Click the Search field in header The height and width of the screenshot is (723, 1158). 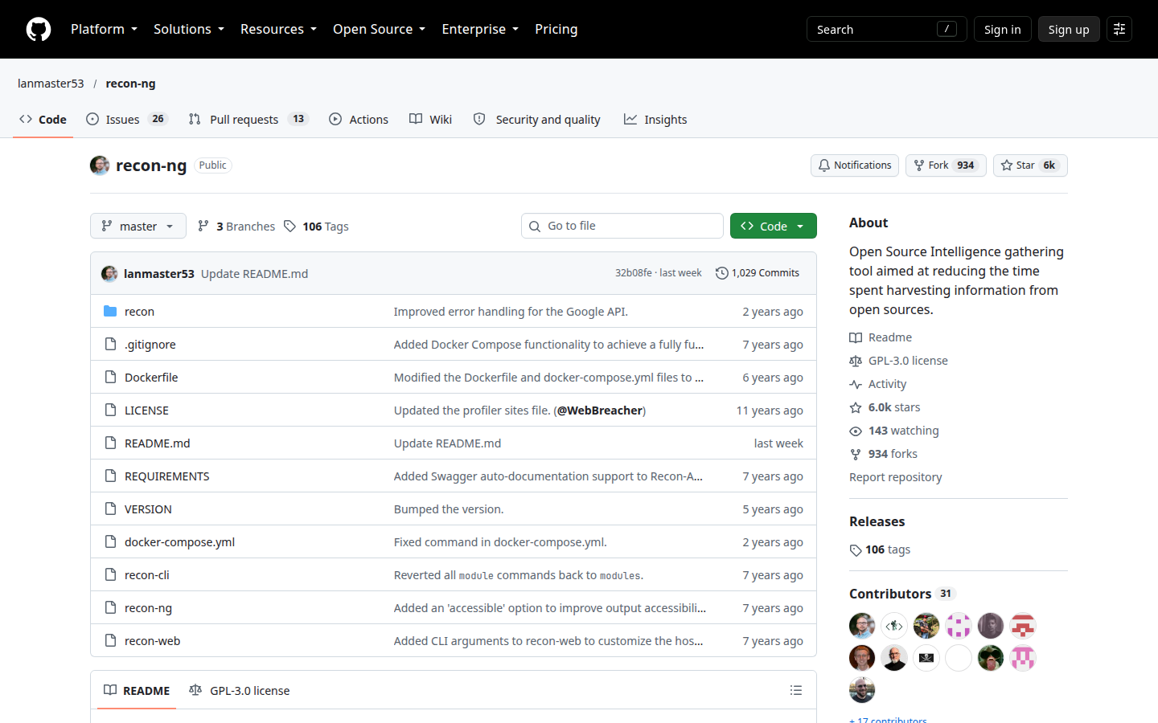point(886,29)
